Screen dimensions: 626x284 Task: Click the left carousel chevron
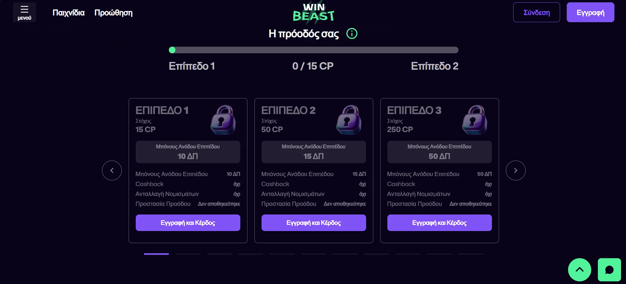click(x=112, y=170)
